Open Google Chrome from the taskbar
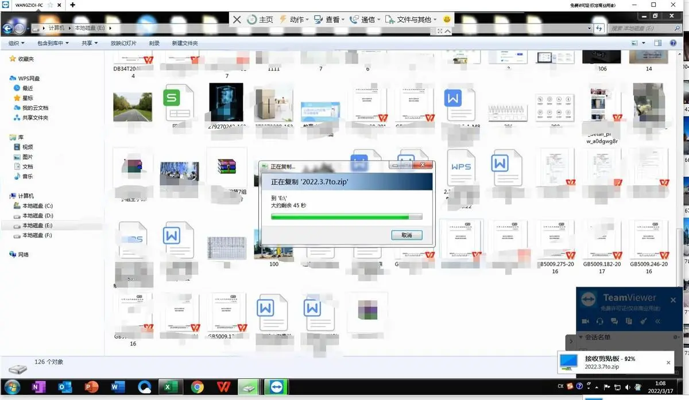Screen dimensions: 689x400 [197, 387]
